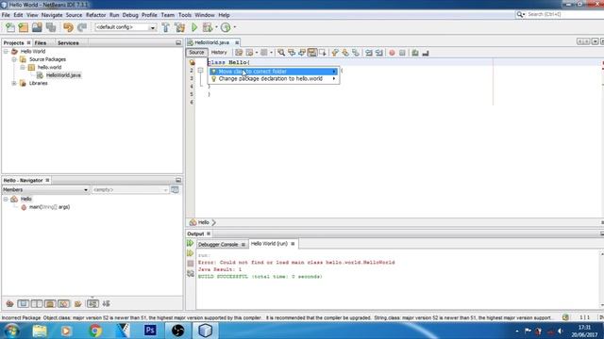Click the Re-run green arrows icon in Output
The image size is (604, 339).
[x=191, y=243]
